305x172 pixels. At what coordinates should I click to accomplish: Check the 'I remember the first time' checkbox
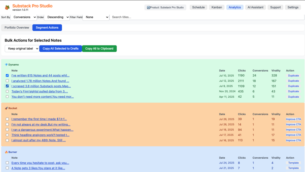point(7,119)
